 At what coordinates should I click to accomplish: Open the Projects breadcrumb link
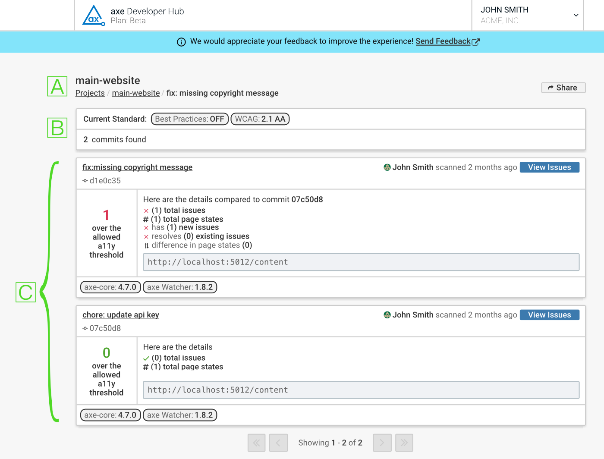coord(90,93)
